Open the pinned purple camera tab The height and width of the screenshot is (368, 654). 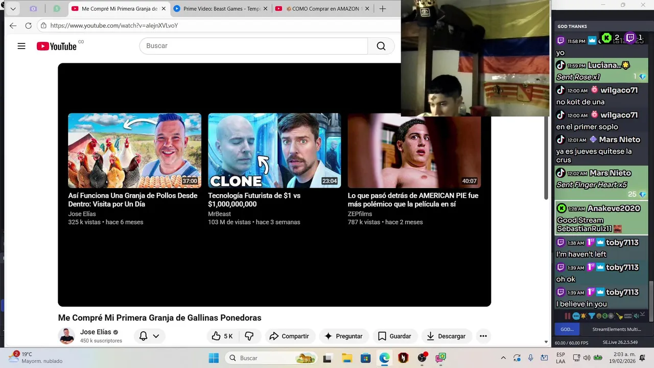click(x=33, y=9)
